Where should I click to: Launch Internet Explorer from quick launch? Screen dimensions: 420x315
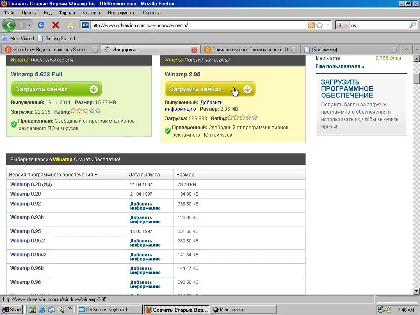coord(42,310)
